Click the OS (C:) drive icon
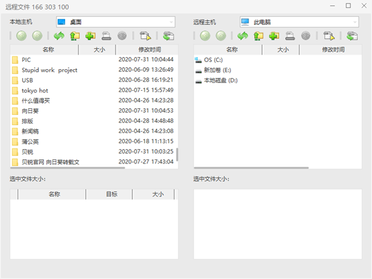This screenshot has height=279, width=372. pos(198,60)
